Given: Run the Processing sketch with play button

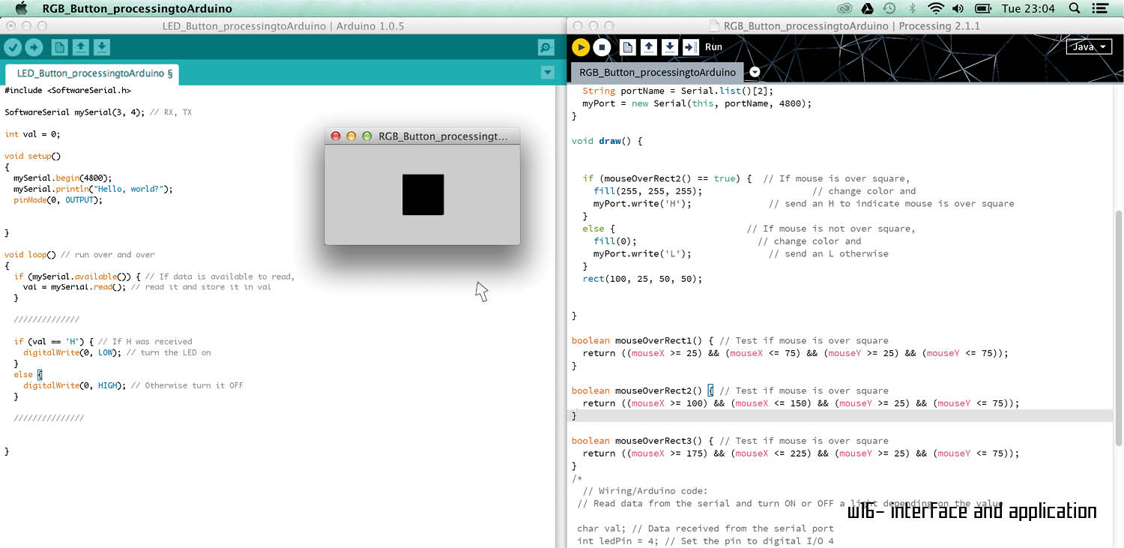Looking at the screenshot, I should point(581,47).
